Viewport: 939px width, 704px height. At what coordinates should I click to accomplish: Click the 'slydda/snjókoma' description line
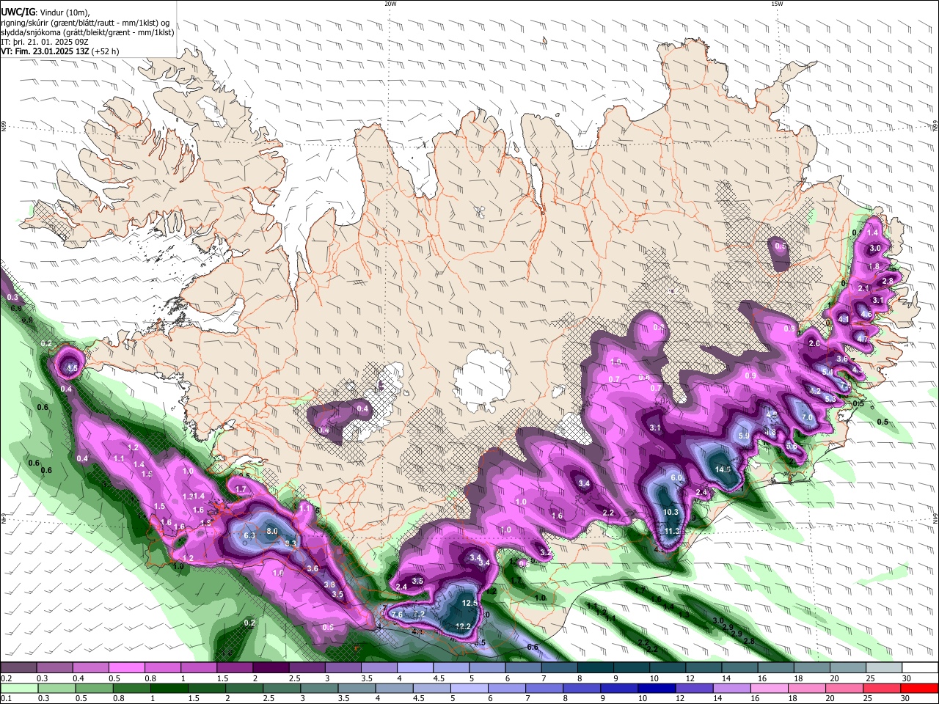point(87,32)
